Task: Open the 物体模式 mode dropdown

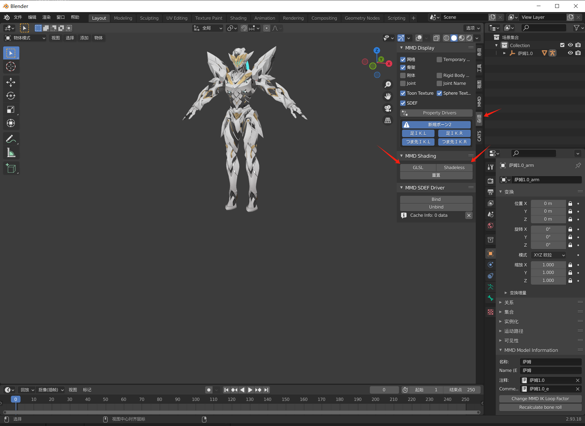Action: (25, 38)
